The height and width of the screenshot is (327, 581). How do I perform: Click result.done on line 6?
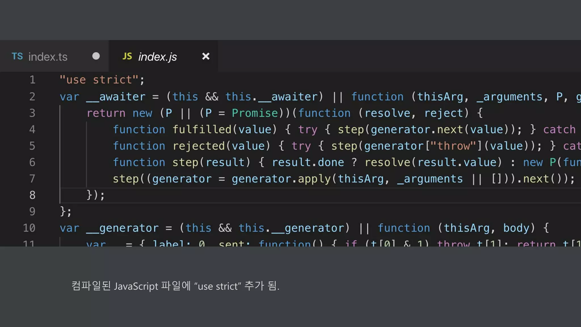(x=308, y=162)
